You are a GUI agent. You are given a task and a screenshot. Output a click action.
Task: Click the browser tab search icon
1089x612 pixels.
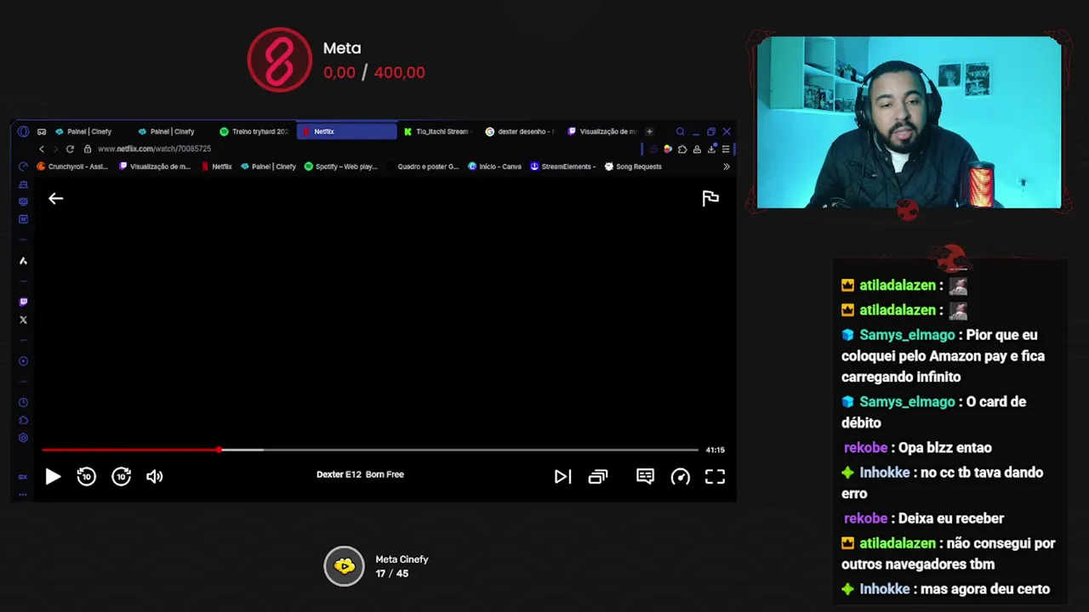pos(680,132)
